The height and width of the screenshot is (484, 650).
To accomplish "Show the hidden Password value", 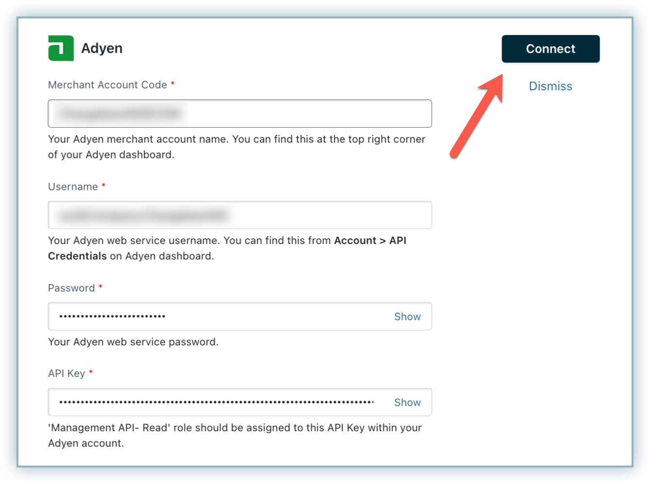I will [407, 317].
